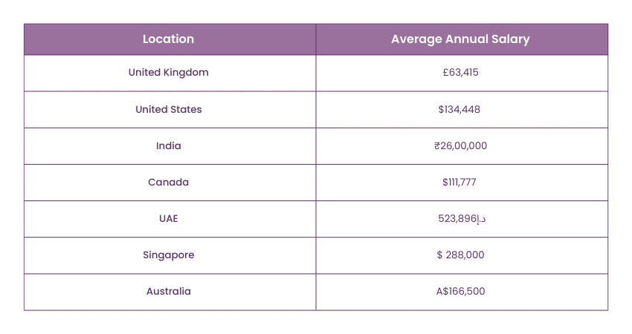Click the Location column header
The height and width of the screenshot is (334, 632).
pyautogui.click(x=169, y=39)
